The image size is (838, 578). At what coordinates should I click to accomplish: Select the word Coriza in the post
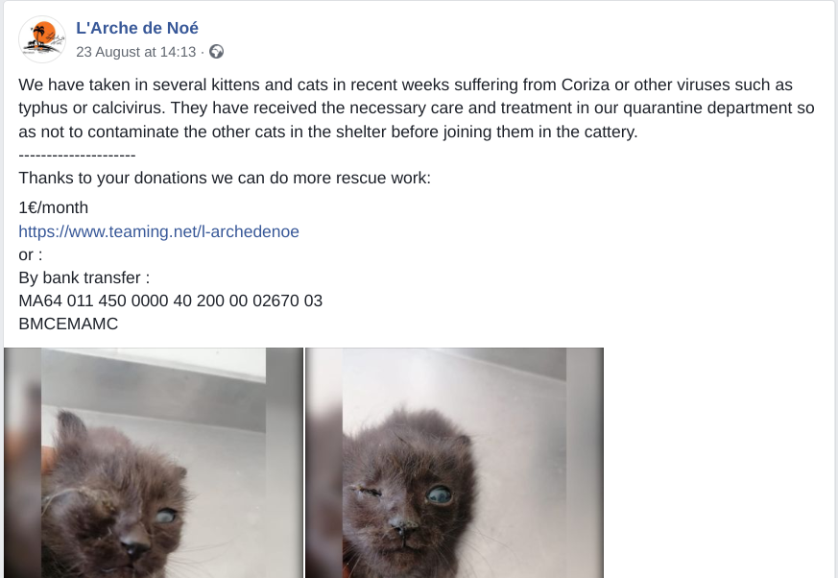coord(586,84)
